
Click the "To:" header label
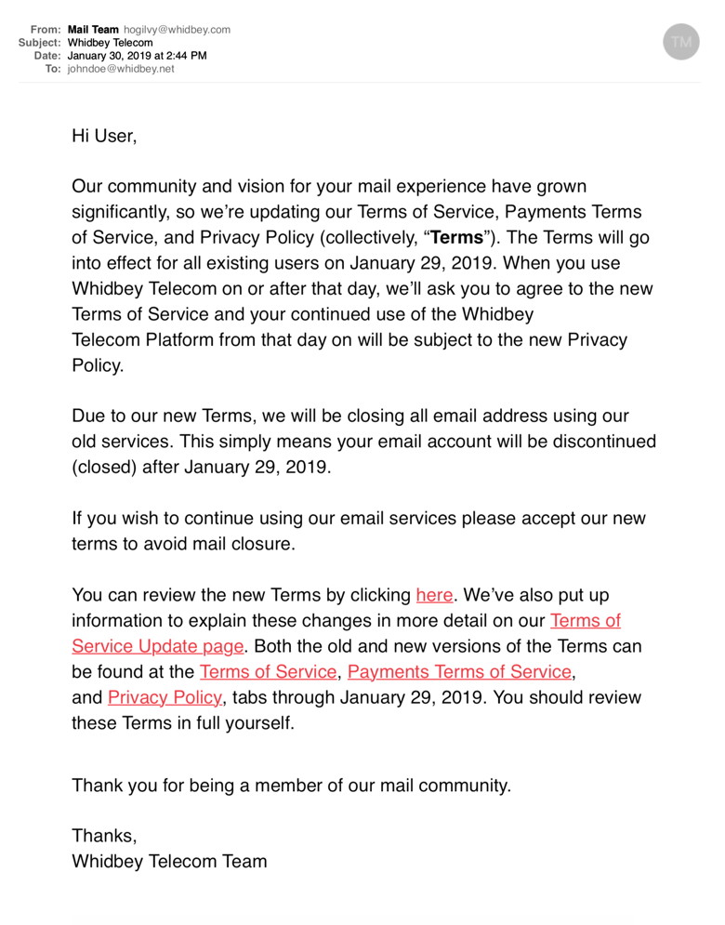tap(53, 69)
